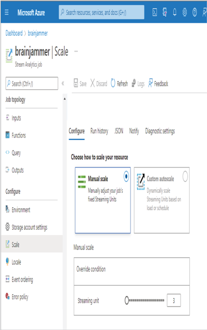Screen dimensions: 207x330
Task: Click the Refresh toolbar icon
Action: pyautogui.click(x=113, y=83)
